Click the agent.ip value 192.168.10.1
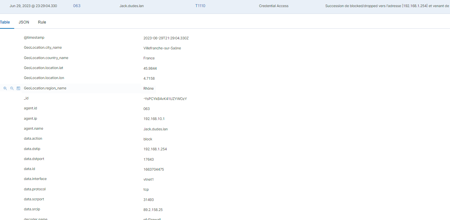Viewport: 450px width, 220px height. [154, 119]
